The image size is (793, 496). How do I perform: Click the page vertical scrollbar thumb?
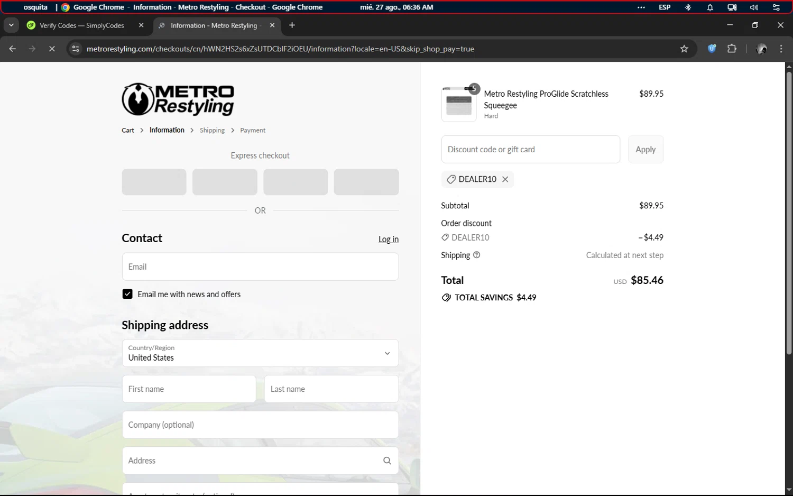tap(789, 213)
